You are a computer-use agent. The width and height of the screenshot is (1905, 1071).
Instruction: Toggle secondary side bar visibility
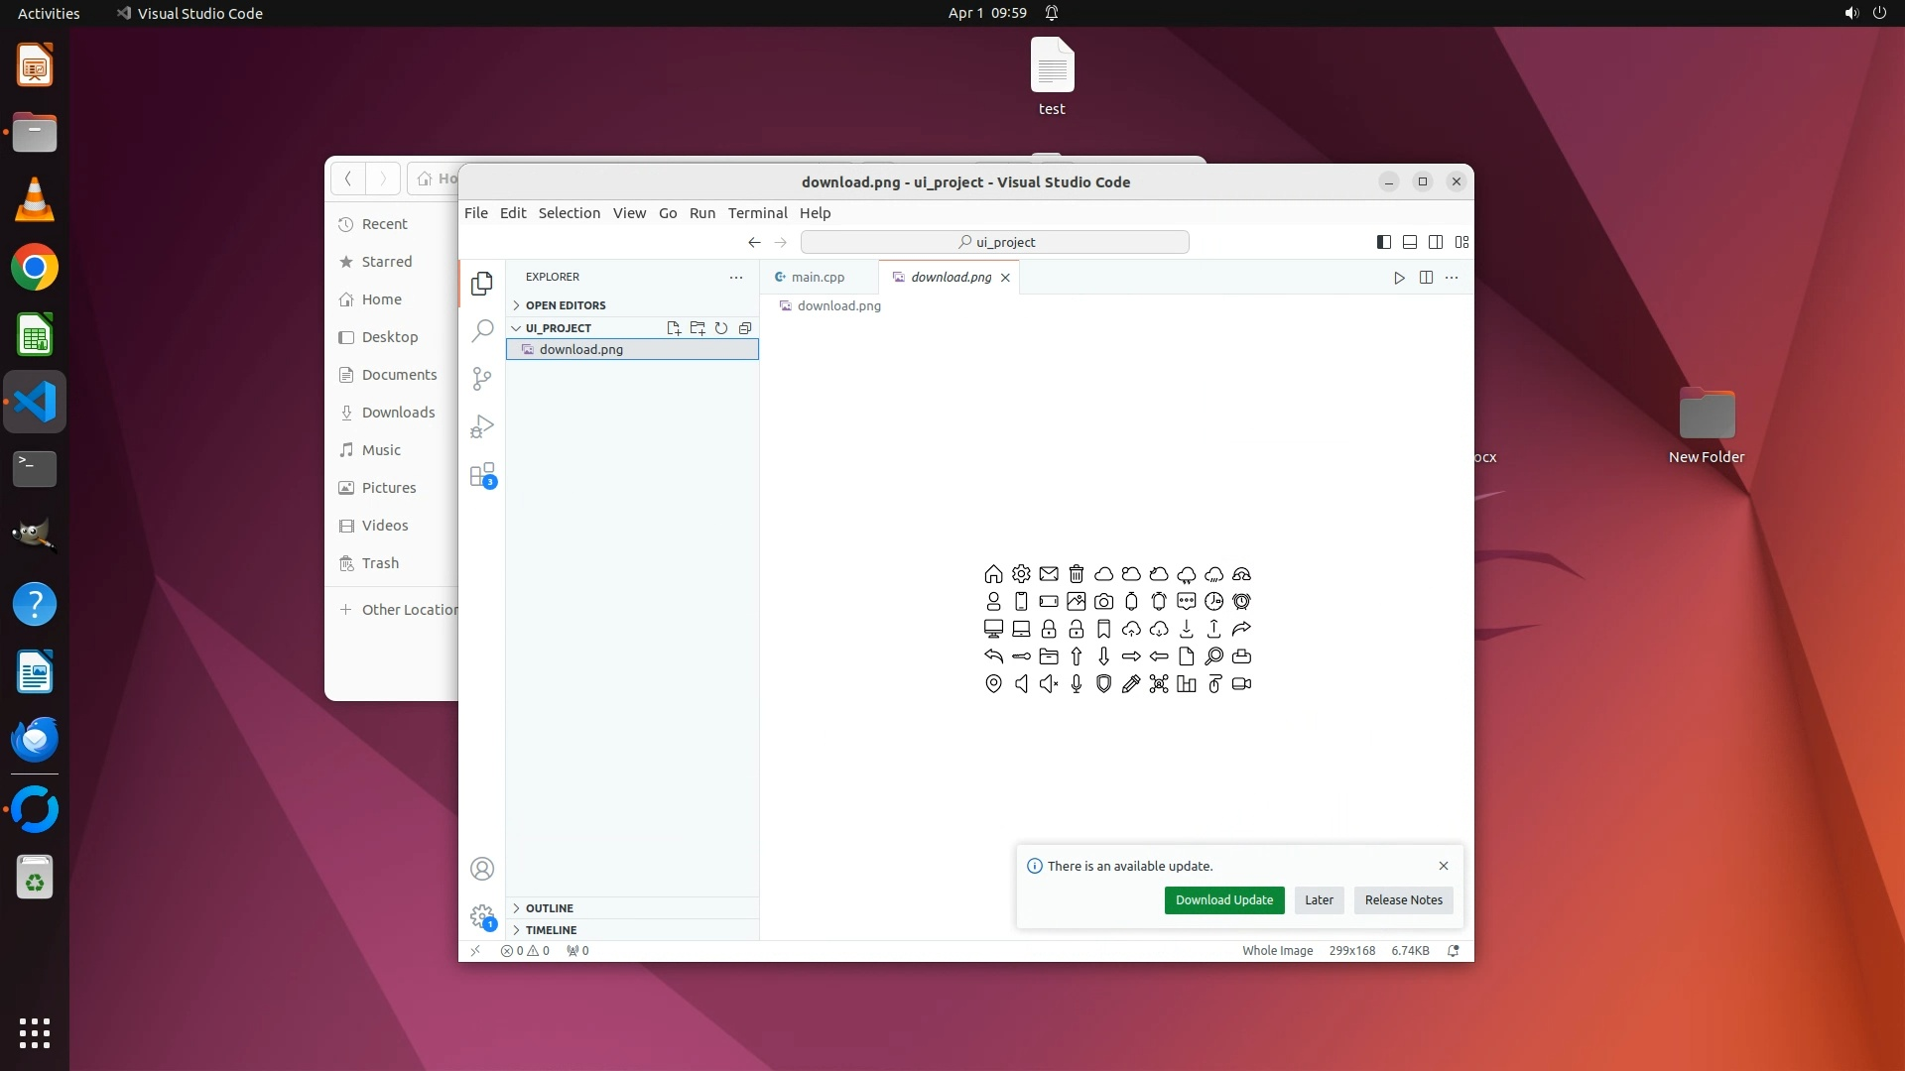click(1436, 242)
